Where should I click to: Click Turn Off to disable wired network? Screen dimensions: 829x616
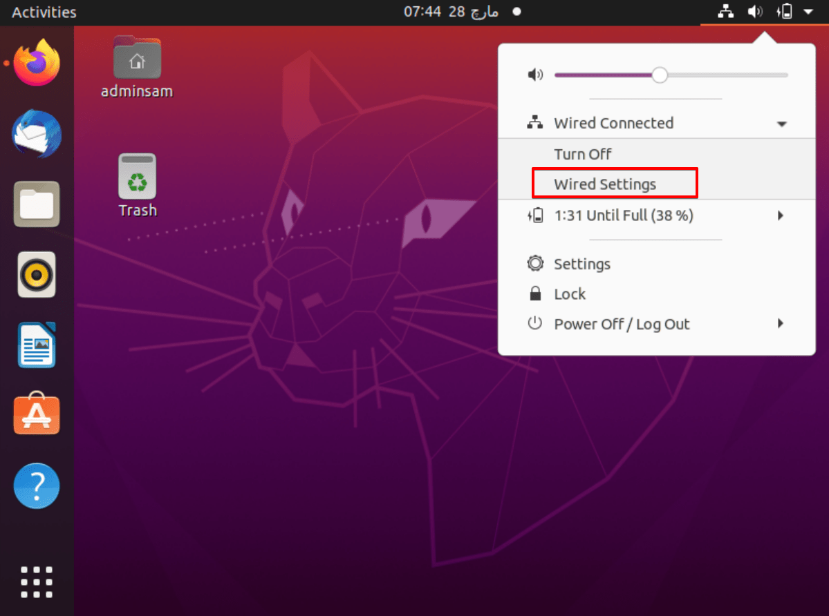583,153
